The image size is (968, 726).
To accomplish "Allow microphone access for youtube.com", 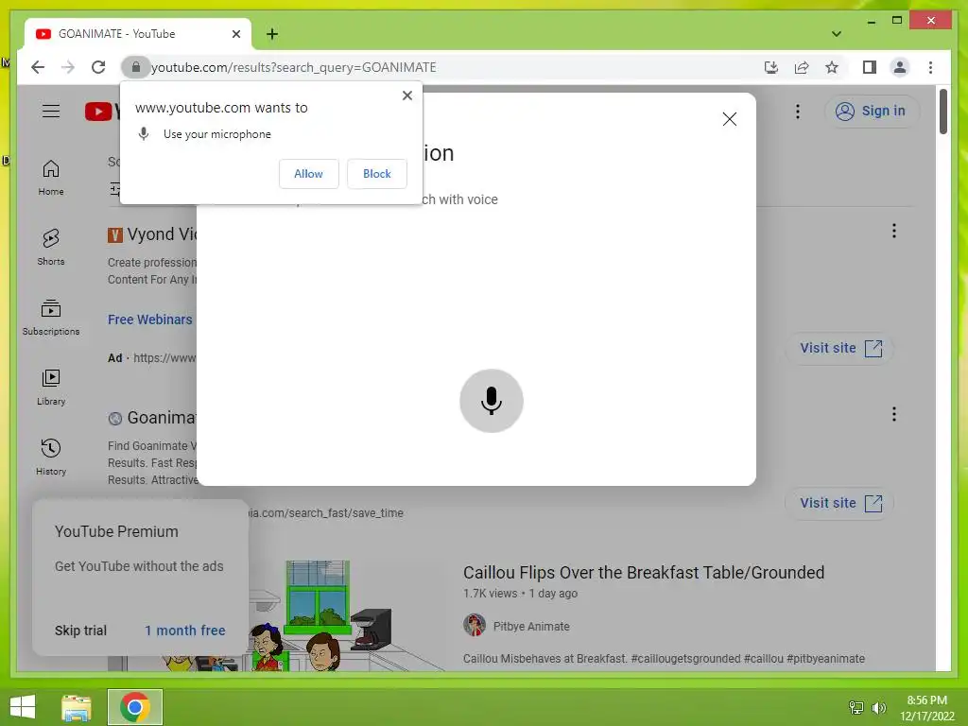I will [309, 174].
